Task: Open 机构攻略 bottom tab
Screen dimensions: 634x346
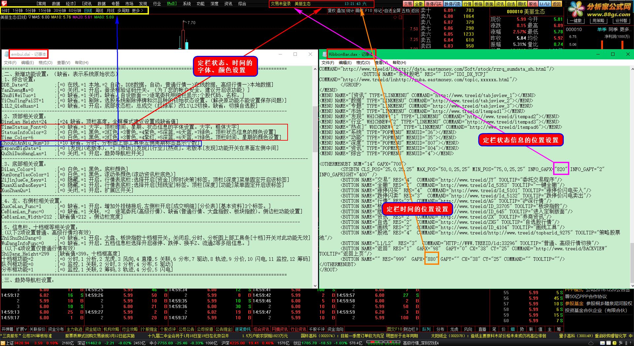Action: pyautogui.click(x=111, y=329)
